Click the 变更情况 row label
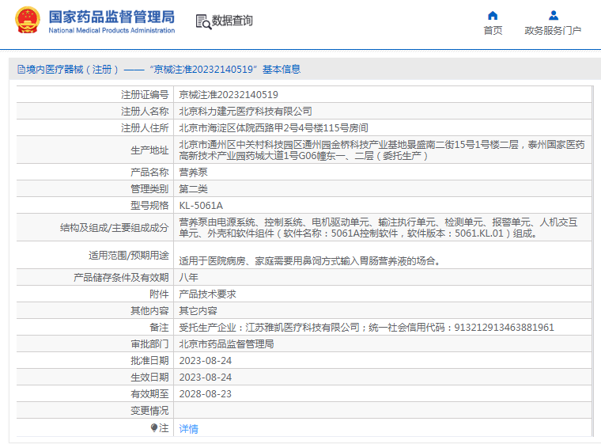This screenshot has height=444, width=601. point(149,411)
